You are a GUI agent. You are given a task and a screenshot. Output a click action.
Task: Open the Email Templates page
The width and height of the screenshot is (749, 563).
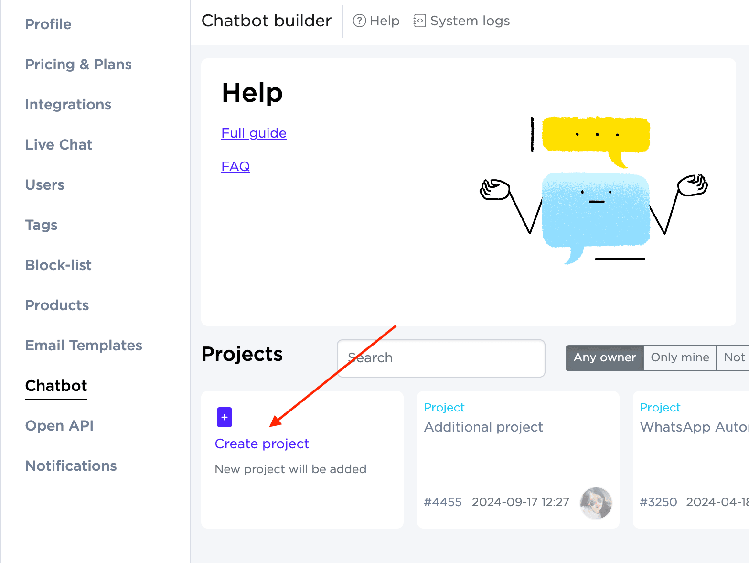click(x=84, y=346)
